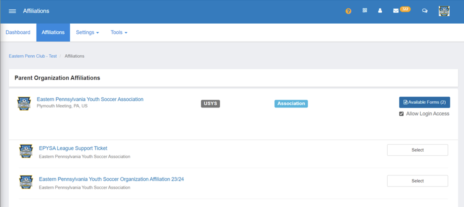Expand the Tools dropdown menu
464x207 pixels.
(119, 32)
